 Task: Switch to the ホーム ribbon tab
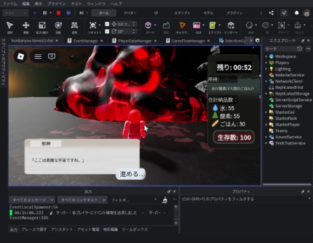pyautogui.click(x=104, y=13)
